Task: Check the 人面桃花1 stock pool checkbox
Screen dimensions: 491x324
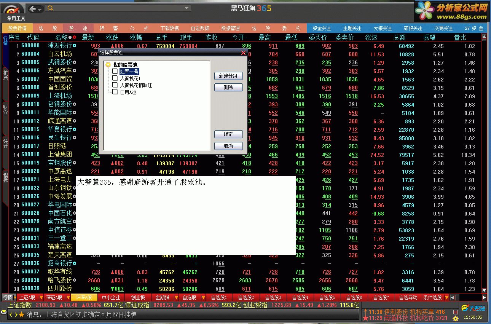Action: pyautogui.click(x=115, y=78)
